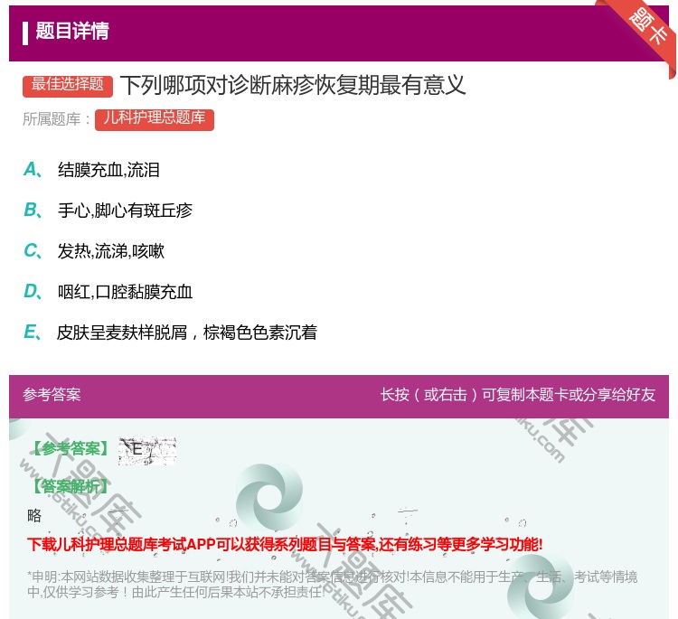The height and width of the screenshot is (619, 678).
Task: Click the 参考答案 section header label
Action: pos(52,395)
